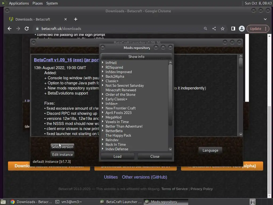The width and height of the screenshot is (273, 205).
Task: Select Better Than Adventure! mod
Action: coord(124,126)
